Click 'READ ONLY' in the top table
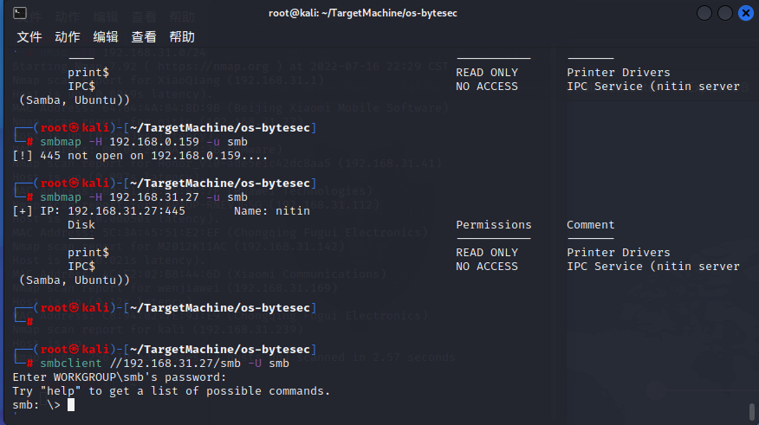This screenshot has height=425, width=759. click(x=487, y=73)
